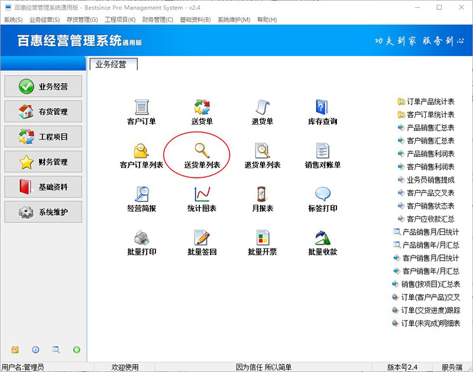
Task: Open the 客户销售利润表 report
Action: pos(426,167)
